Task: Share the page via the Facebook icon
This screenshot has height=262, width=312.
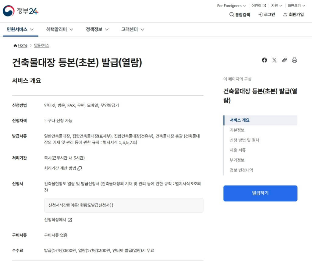Action: pyautogui.click(x=264, y=60)
